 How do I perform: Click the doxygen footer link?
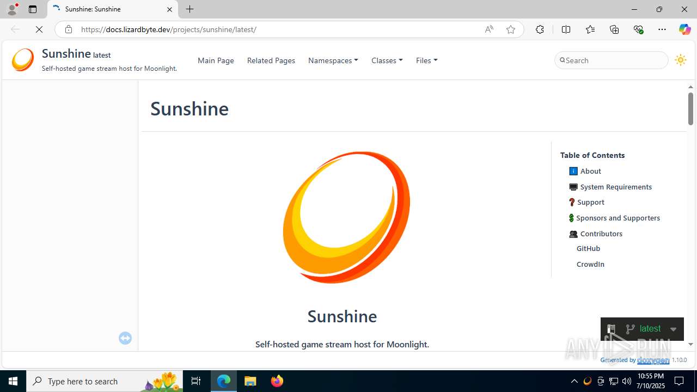653,360
